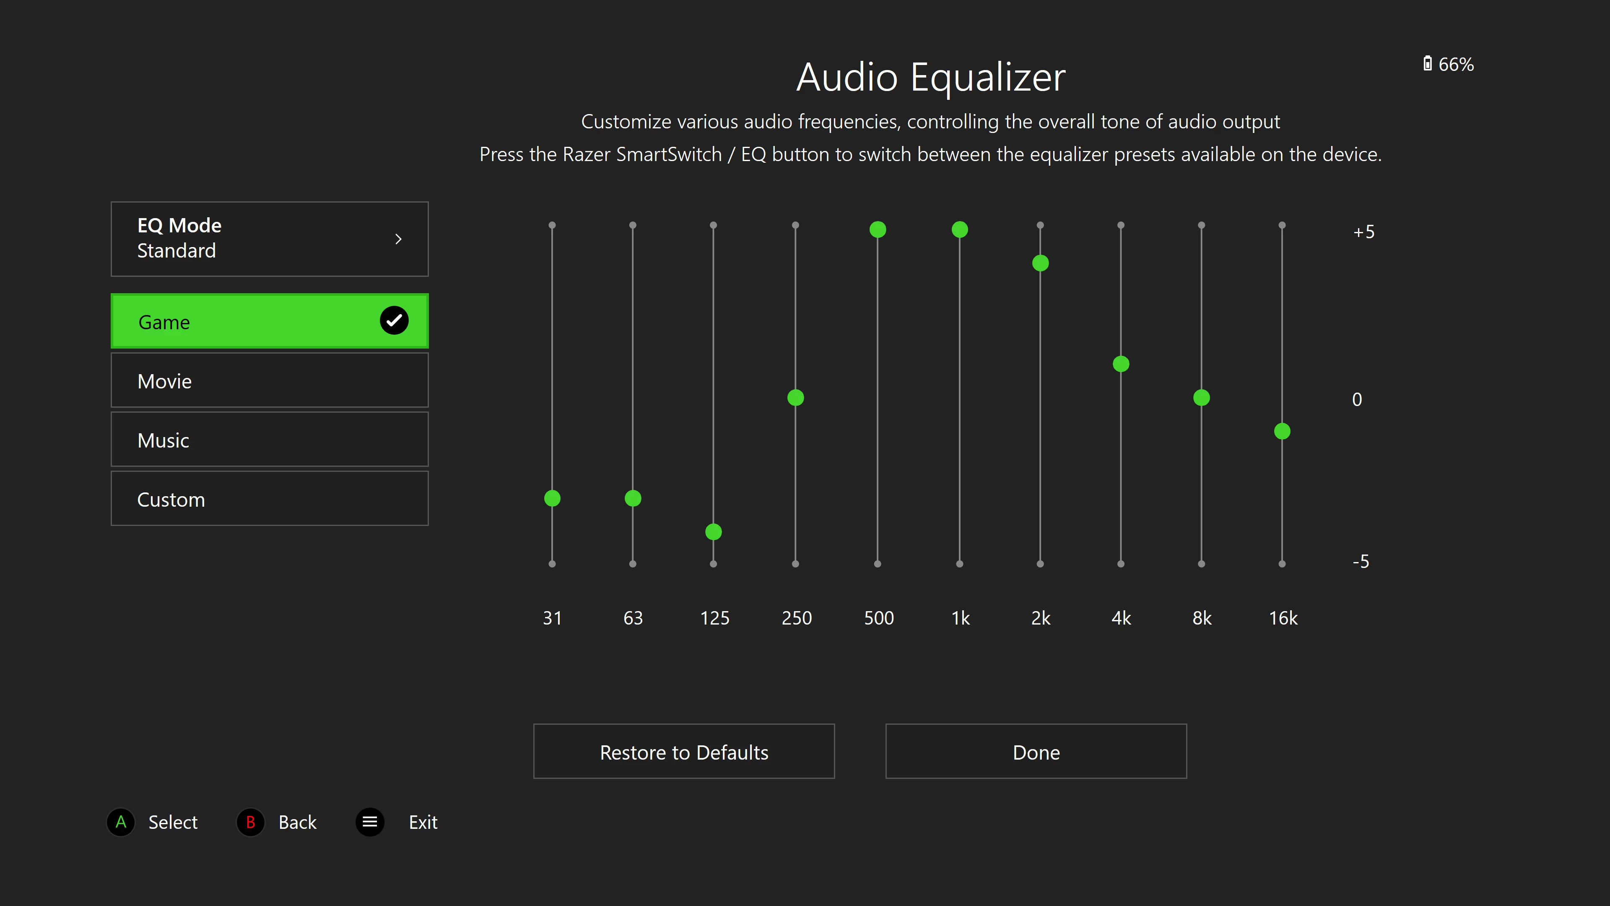Click the 16k slider handle

click(1283, 432)
